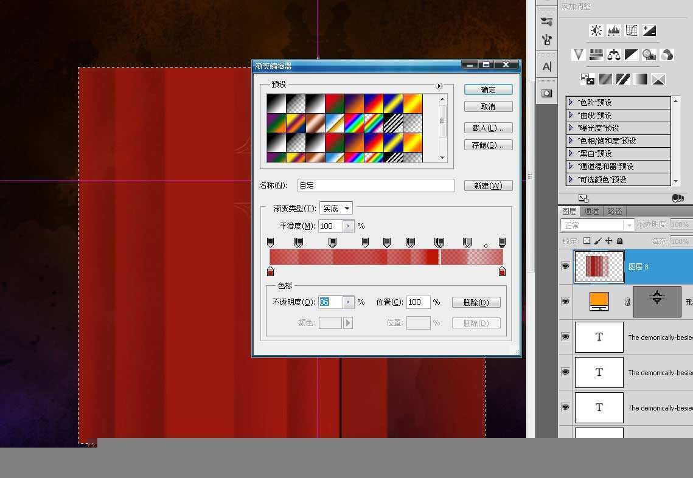The width and height of the screenshot is (693, 478).
Task: Select the right red color stop
Action: pos(502,271)
